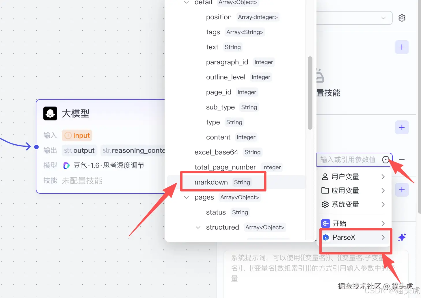Click the plus button to add a parameter
The width and height of the screenshot is (421, 298).
(x=402, y=127)
